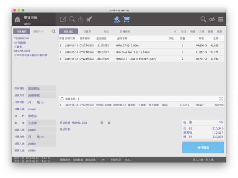Screen dimensions: 238x178
Task: Expand the iMac 27 product row triangle
Action: (x=116, y=46)
